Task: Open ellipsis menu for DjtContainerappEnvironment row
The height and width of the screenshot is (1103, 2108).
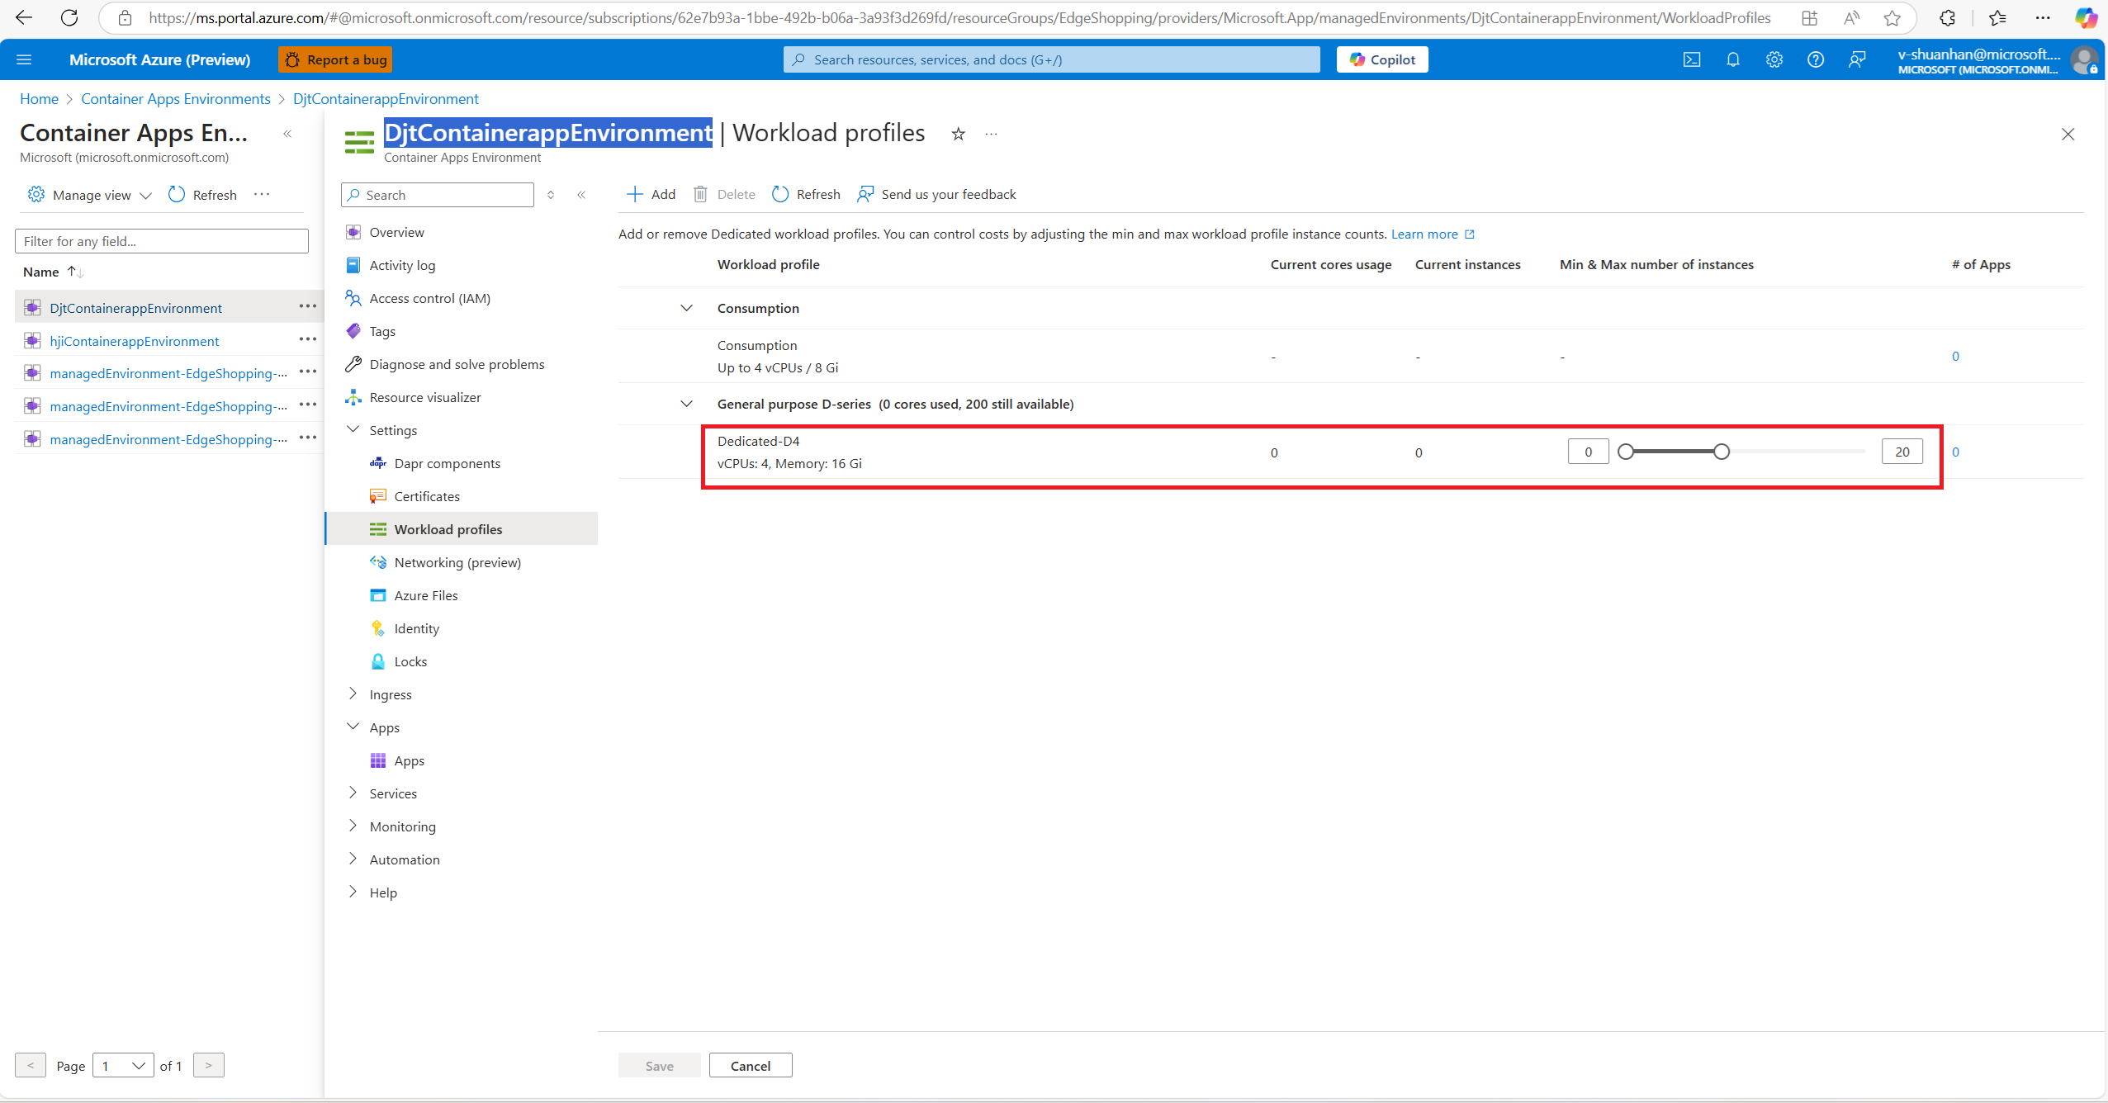Action: [x=308, y=306]
